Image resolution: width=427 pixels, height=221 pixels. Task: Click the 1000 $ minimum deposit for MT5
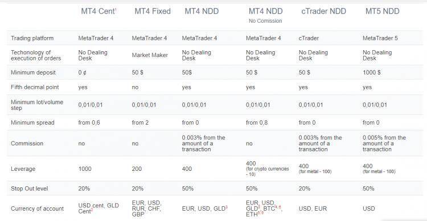pos(372,72)
